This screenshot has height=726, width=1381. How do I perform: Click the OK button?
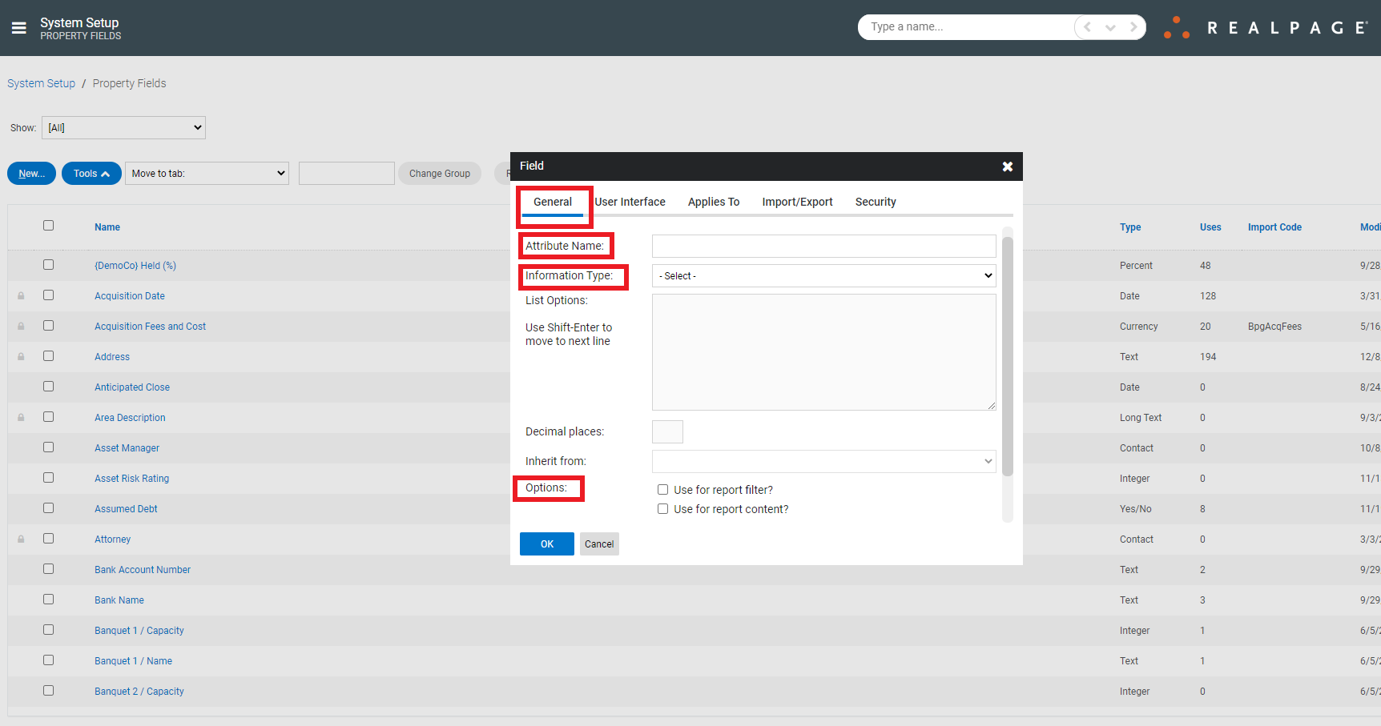click(x=546, y=543)
